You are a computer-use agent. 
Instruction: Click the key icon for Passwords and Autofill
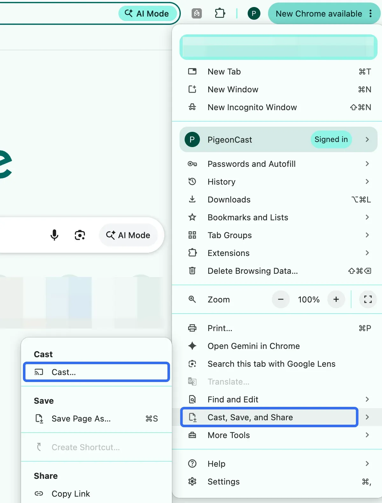pos(192,164)
